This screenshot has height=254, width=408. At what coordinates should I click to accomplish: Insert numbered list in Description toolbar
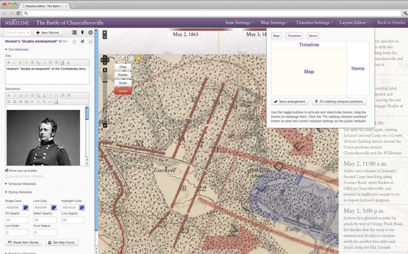click(57, 96)
